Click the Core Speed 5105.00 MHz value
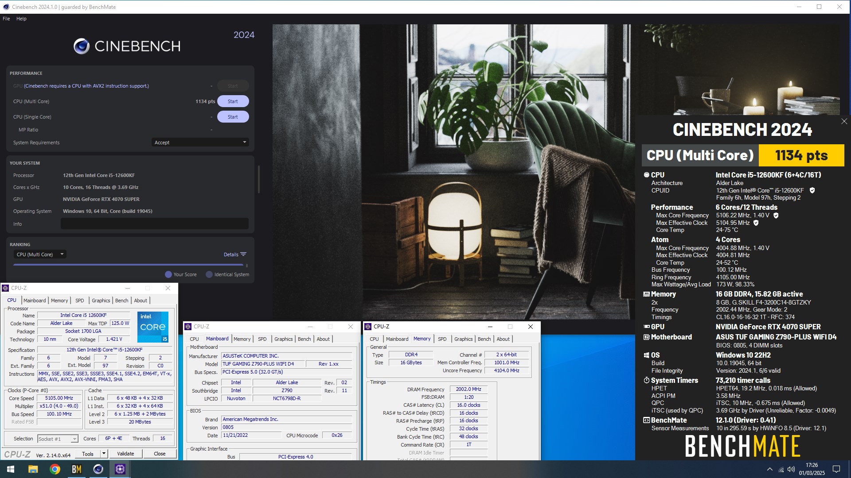The width and height of the screenshot is (851, 478). point(59,398)
